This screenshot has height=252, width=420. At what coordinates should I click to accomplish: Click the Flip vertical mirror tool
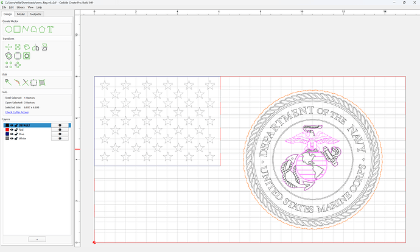[x=44, y=47]
